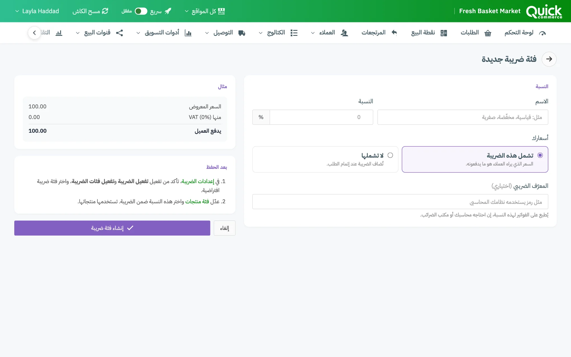Click the store locations building icon
The height and width of the screenshot is (357, 571).
221,11
